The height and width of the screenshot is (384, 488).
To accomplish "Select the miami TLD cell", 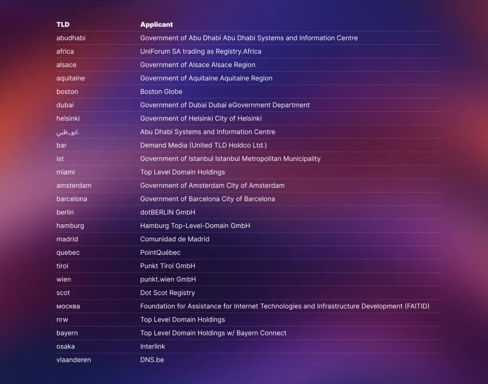I will click(66, 172).
